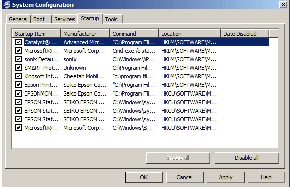This screenshot has width=290, height=187.
Task: Click Advanced Micr... manufacturer cell
Action: [84, 42]
